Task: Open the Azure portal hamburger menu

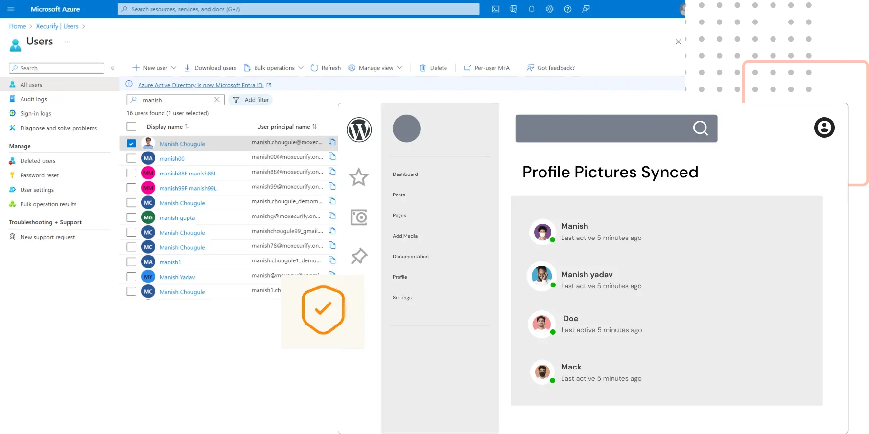Action: coord(11,9)
